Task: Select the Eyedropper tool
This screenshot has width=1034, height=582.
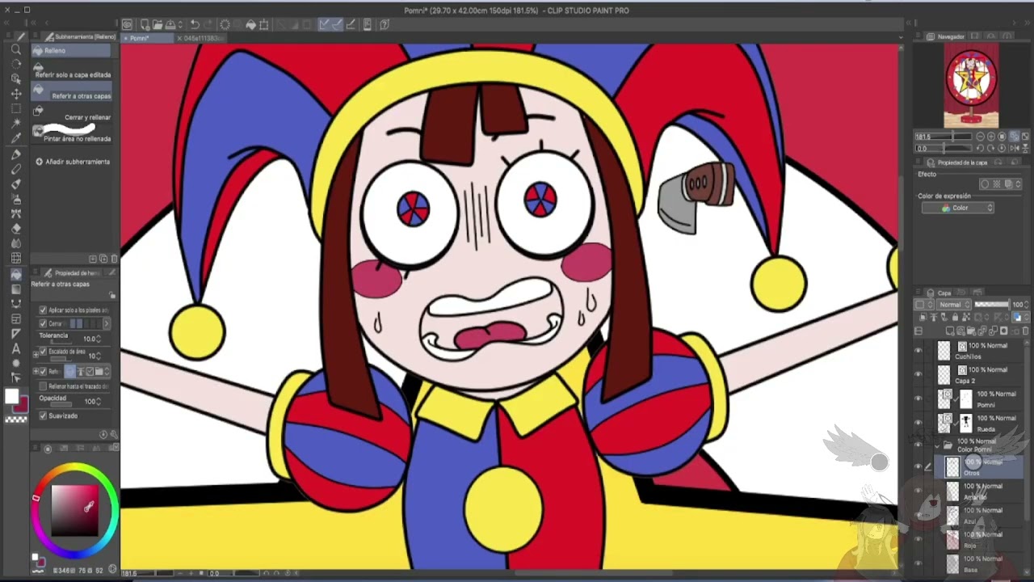Action: coord(15,138)
